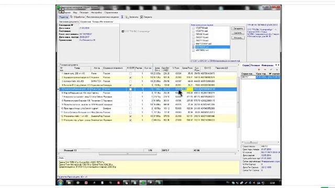Toggle the checkbox of the highlighted xml file
Image resolution: width=335 pixels, height=188 pixels.
coord(193,47)
